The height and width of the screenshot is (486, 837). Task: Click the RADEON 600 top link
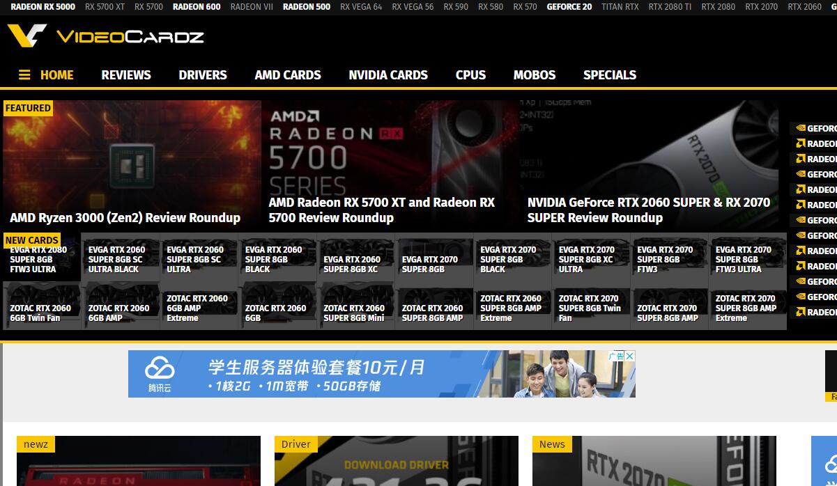tap(197, 7)
